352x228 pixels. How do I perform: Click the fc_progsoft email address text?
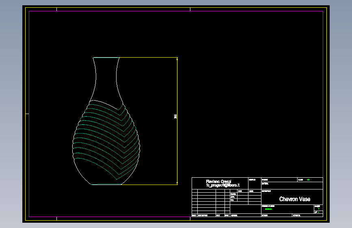pyautogui.click(x=223, y=185)
